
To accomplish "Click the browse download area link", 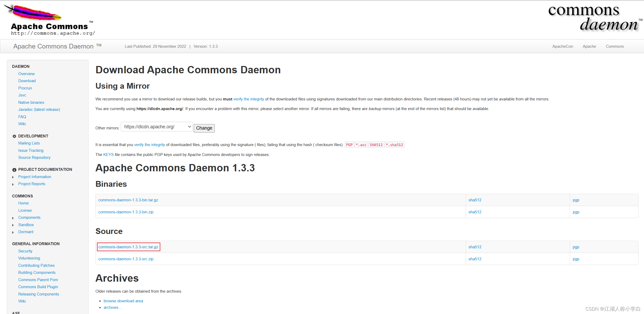I will click(x=123, y=301).
